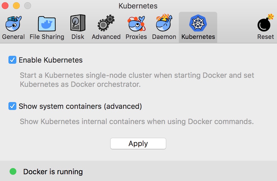Click the "Daemon" tab text label
This screenshot has width=277, height=181.
[x=164, y=37]
